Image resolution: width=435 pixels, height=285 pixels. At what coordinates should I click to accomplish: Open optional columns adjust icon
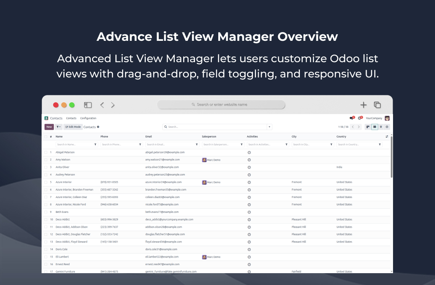point(387,137)
